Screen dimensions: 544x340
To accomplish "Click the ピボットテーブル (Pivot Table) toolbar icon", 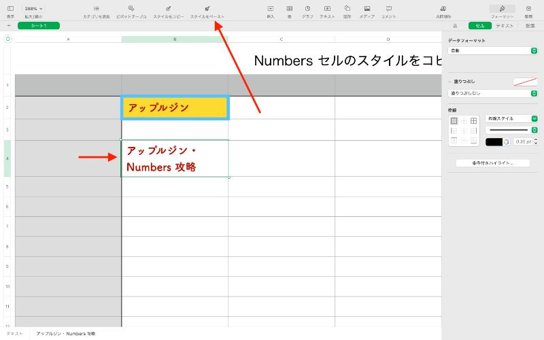I will 131,8.
